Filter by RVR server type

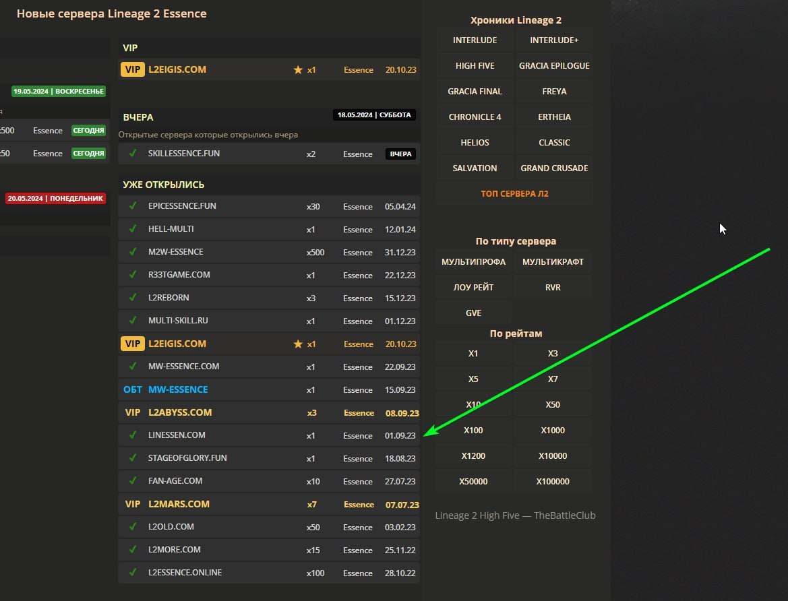[x=553, y=288]
